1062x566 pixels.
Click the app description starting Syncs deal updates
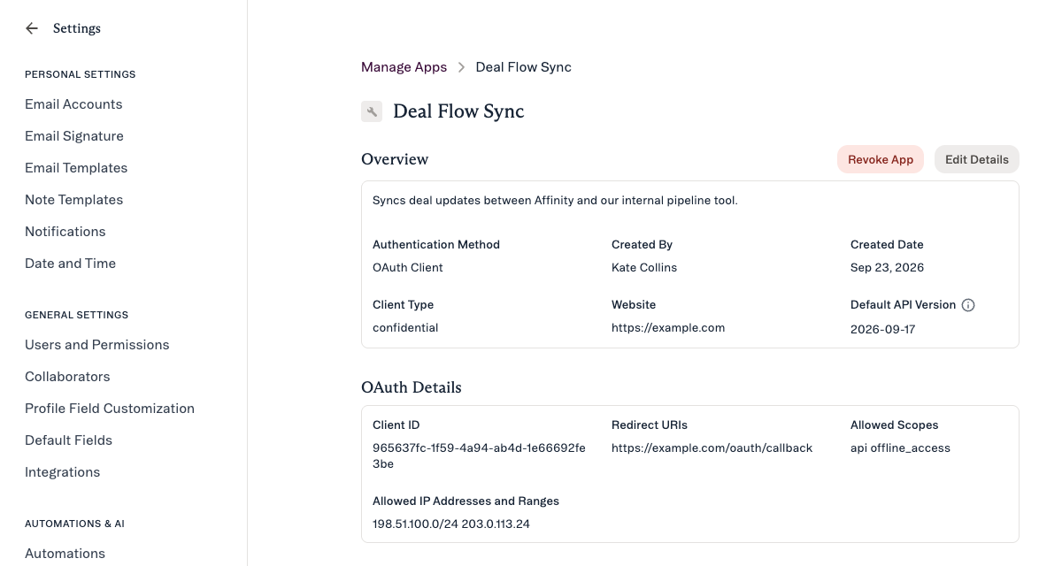click(555, 201)
